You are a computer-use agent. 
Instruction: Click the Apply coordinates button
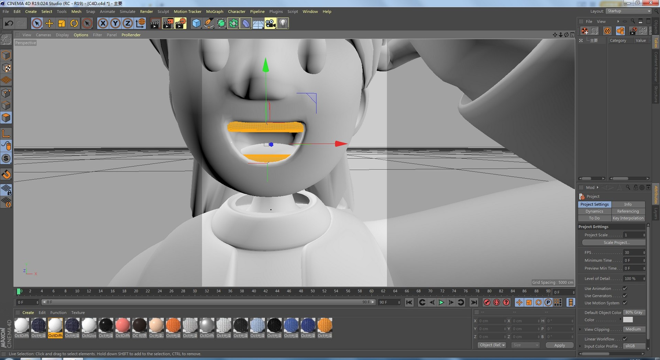coord(560,345)
